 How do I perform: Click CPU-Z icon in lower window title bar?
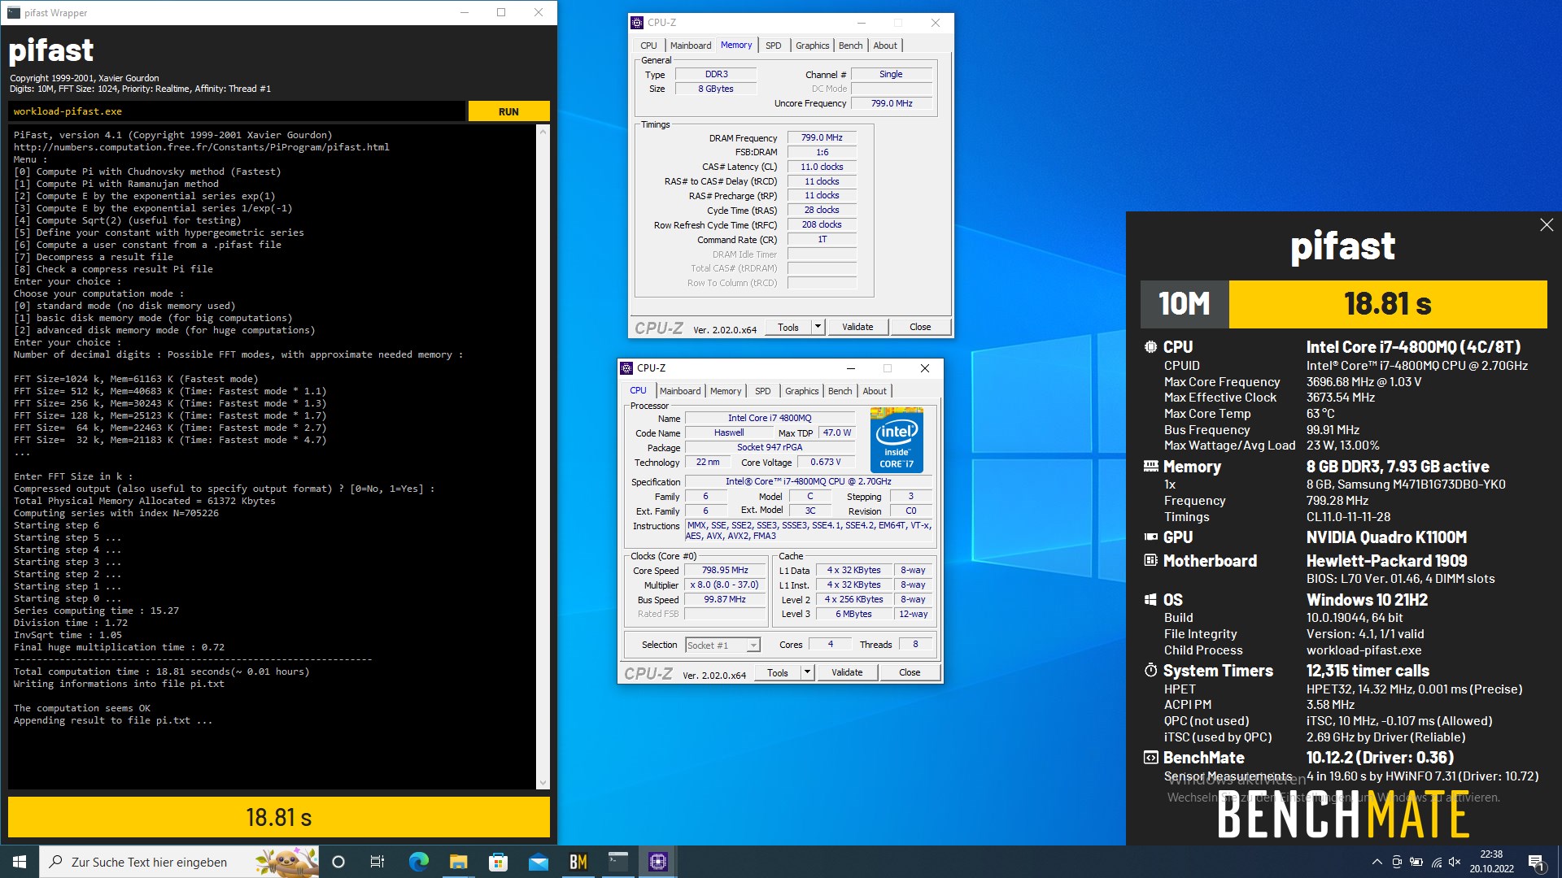(x=626, y=368)
